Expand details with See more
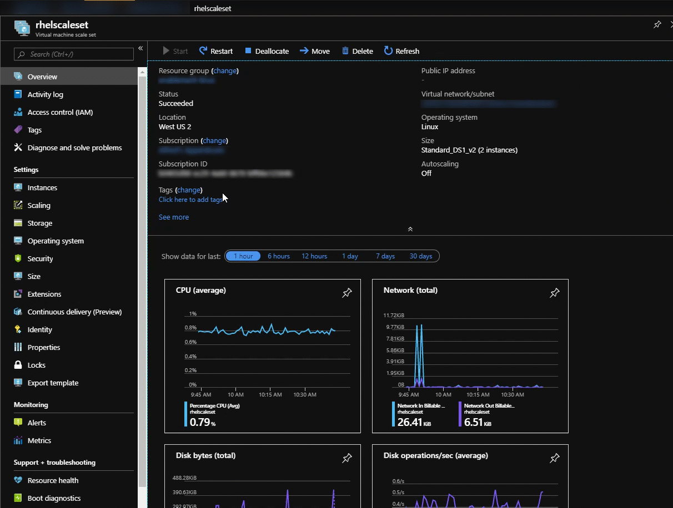This screenshot has height=508, width=673. (174, 217)
